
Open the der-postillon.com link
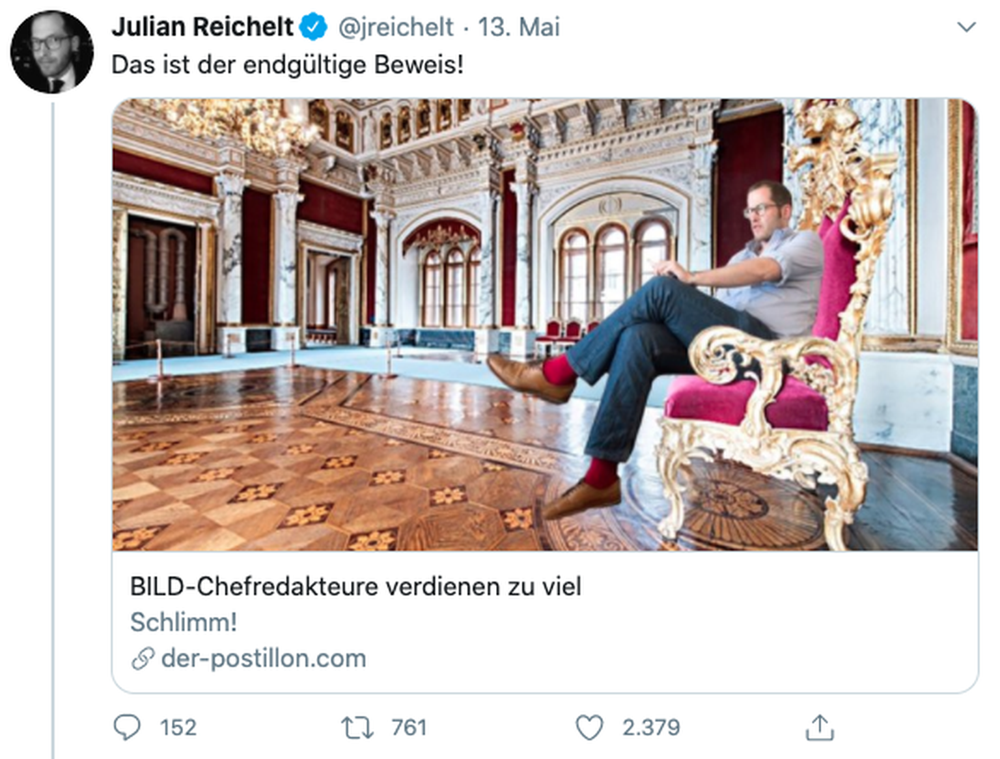264,659
